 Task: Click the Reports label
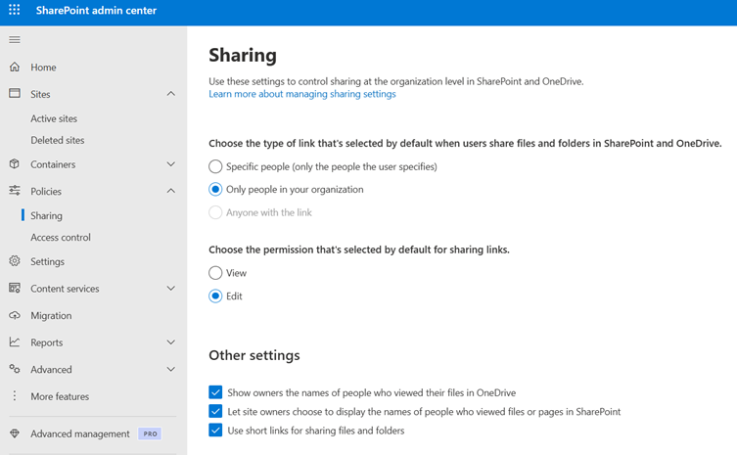point(47,342)
